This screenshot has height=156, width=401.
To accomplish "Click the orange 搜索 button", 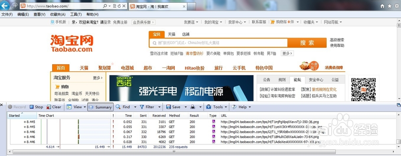I will coord(307,43).
